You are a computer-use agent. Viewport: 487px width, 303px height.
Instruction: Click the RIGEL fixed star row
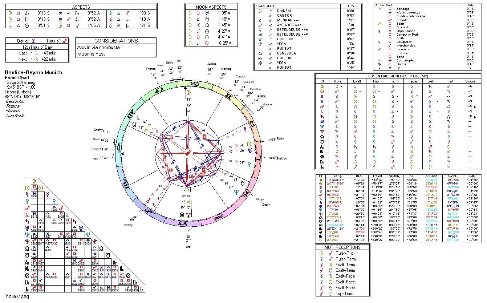pyautogui.click(x=308, y=39)
